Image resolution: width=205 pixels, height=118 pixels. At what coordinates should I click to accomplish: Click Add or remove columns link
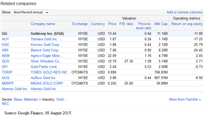click(184, 12)
